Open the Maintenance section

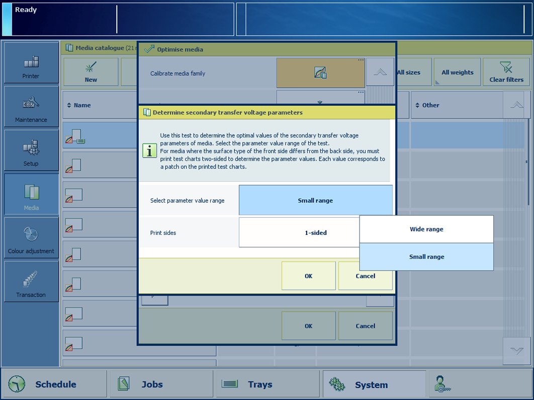31,106
